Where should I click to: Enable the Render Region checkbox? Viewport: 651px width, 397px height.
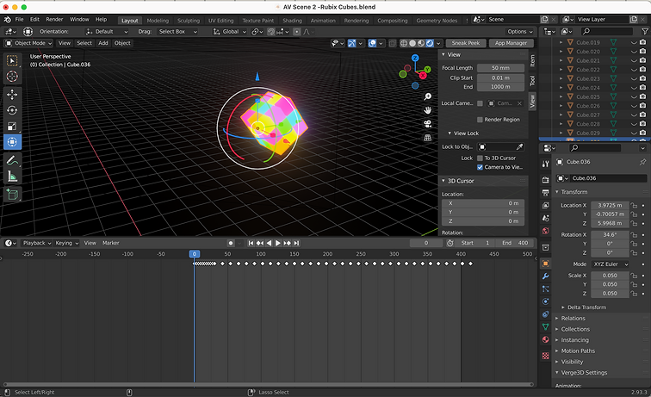[x=480, y=120]
